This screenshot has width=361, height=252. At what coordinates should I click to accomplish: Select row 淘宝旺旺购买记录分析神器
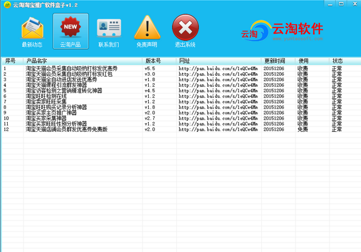(x=181, y=107)
